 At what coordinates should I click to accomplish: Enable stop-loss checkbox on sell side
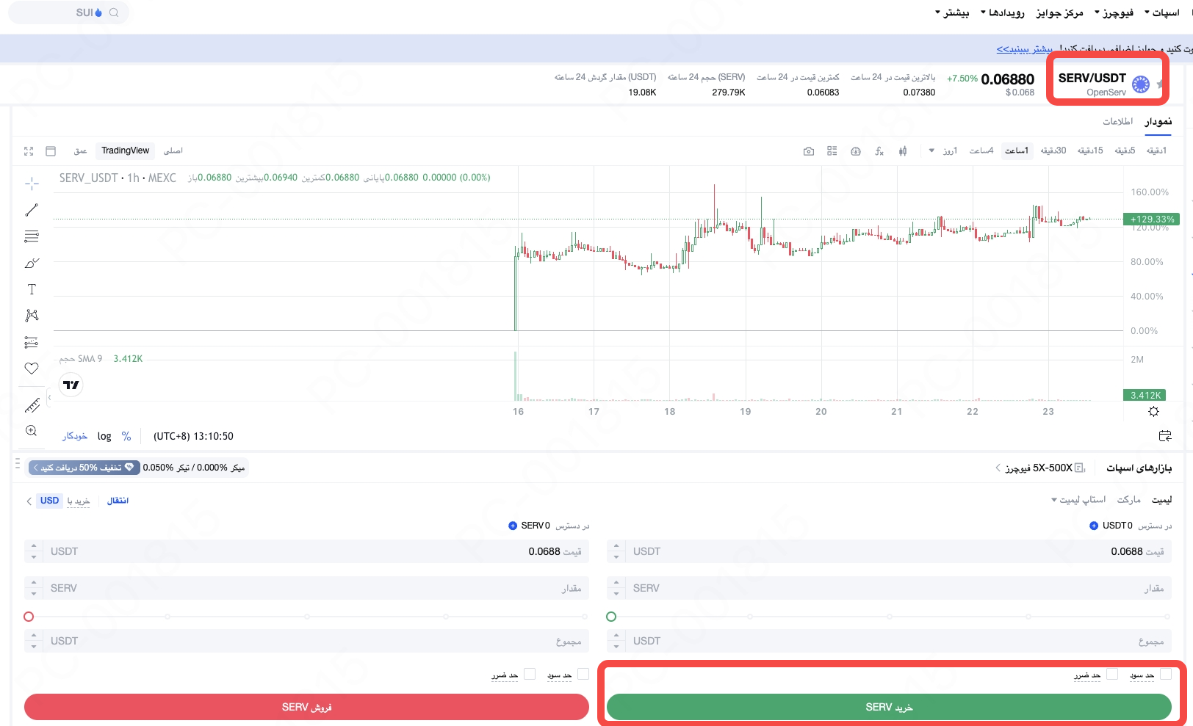(x=530, y=674)
